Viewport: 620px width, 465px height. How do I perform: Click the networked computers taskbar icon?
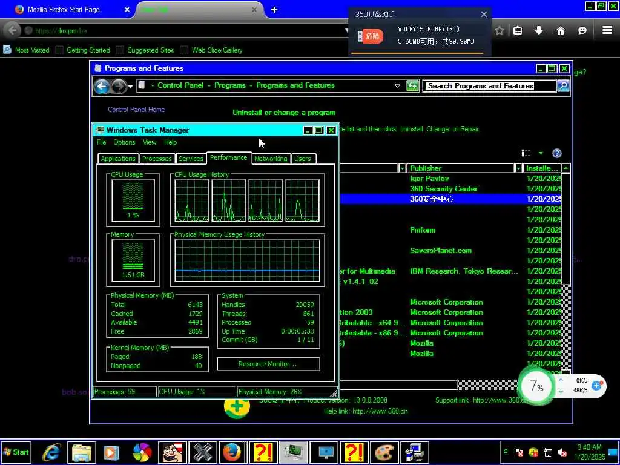[x=414, y=452]
